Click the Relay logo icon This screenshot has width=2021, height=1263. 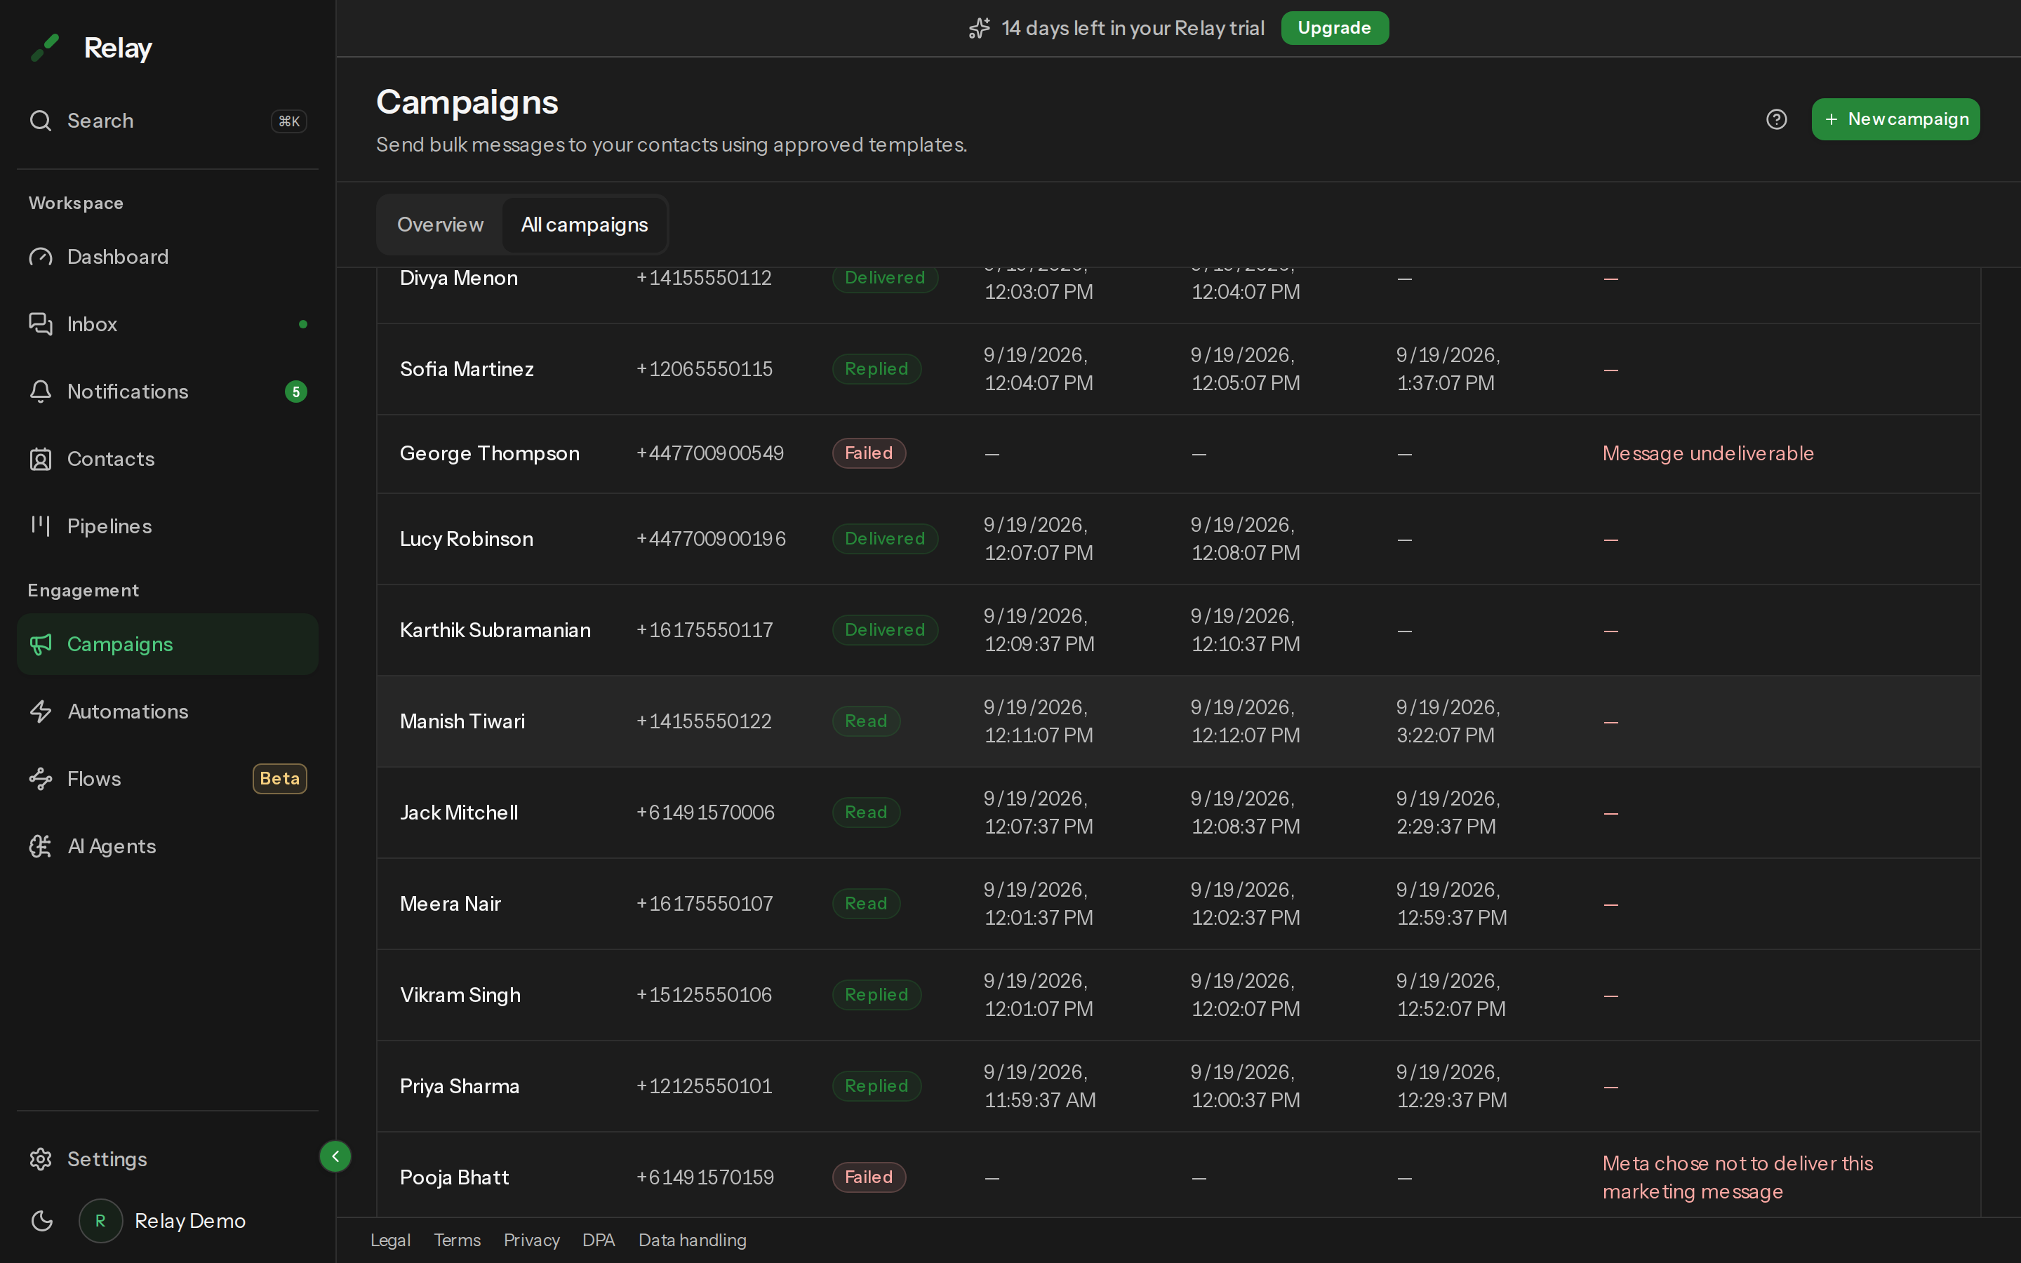[x=44, y=48]
